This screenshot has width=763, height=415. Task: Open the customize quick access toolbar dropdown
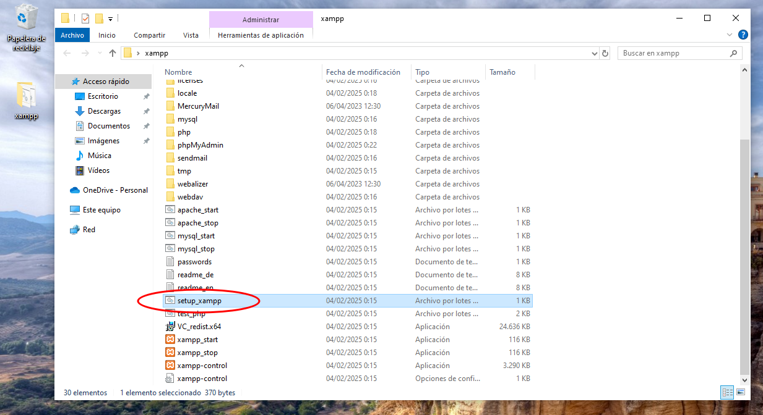[x=110, y=19]
